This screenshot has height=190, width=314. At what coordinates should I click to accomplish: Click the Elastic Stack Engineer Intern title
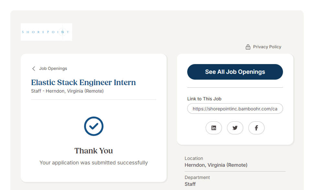click(83, 83)
